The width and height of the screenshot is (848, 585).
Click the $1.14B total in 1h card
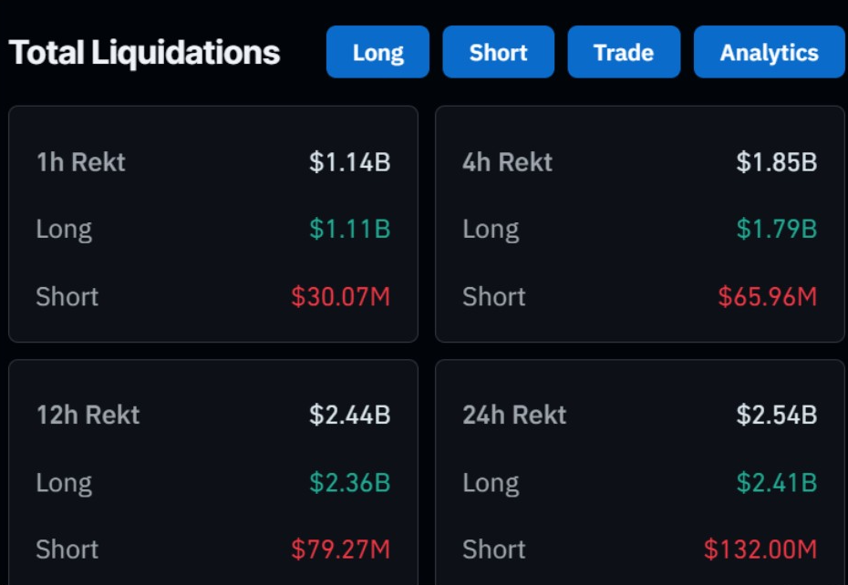click(349, 161)
